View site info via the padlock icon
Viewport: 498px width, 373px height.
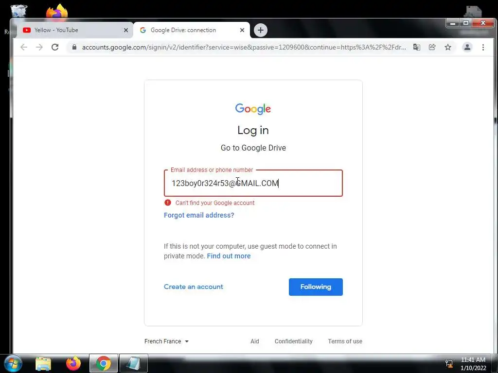tap(74, 47)
